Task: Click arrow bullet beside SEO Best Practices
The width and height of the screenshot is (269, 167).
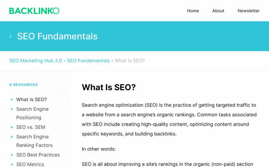Action: [12, 154]
